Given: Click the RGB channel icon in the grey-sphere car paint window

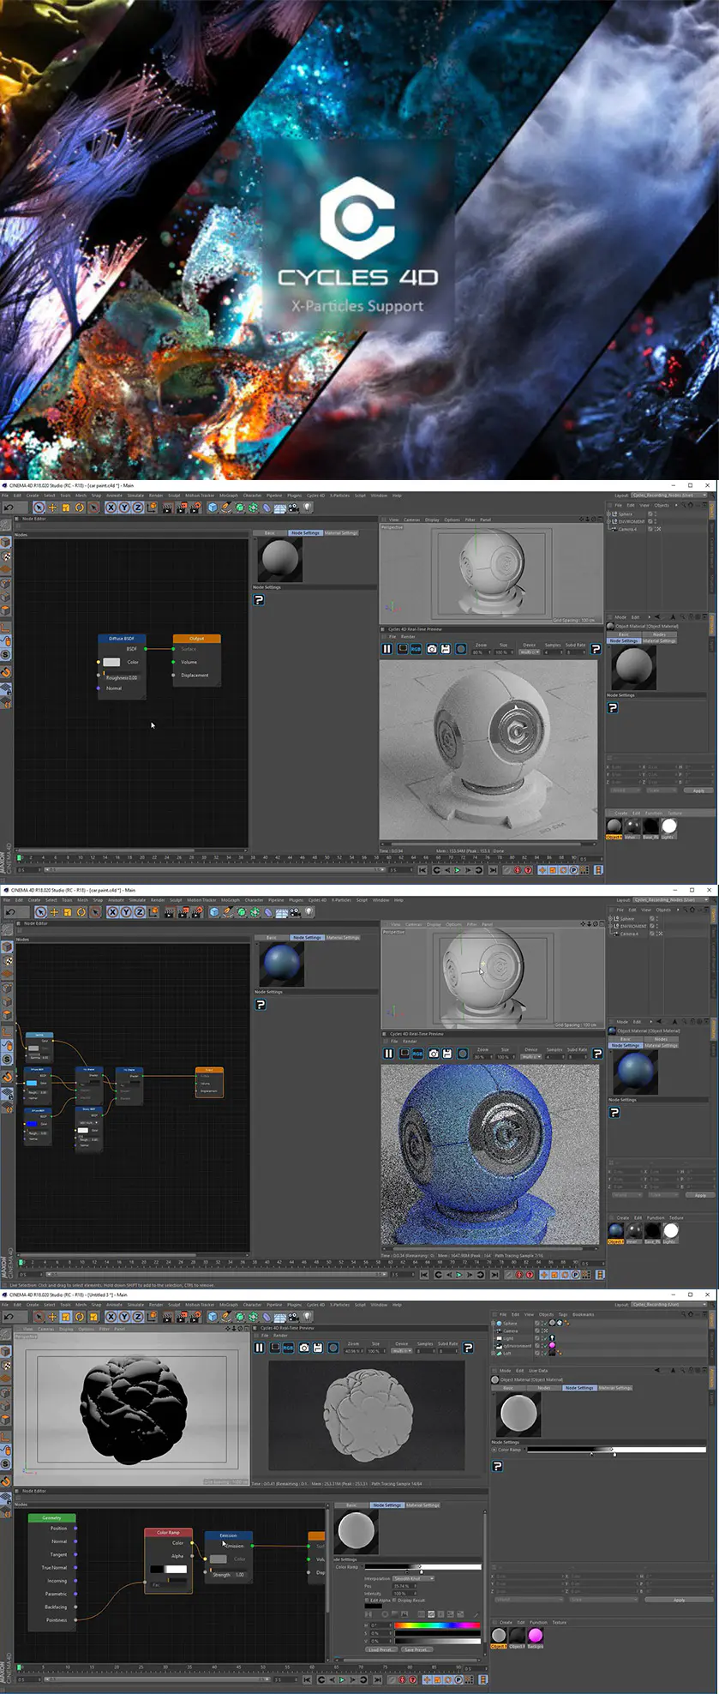Looking at the screenshot, I should [x=416, y=649].
